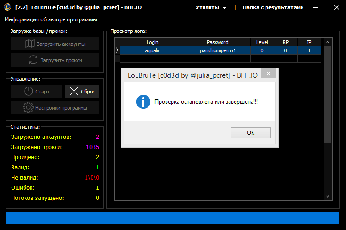Expand the Утилиты dropdown menu
346x230 pixels.
click(210, 8)
